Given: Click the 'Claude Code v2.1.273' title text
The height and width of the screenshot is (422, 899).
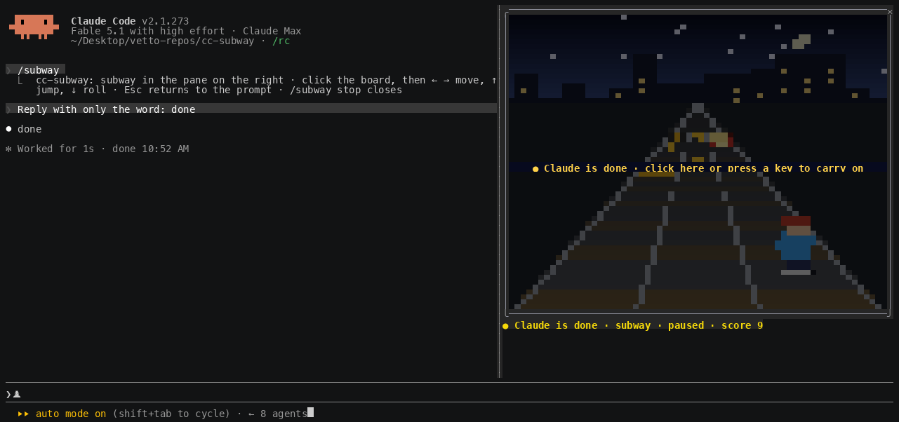Looking at the screenshot, I should point(130,21).
